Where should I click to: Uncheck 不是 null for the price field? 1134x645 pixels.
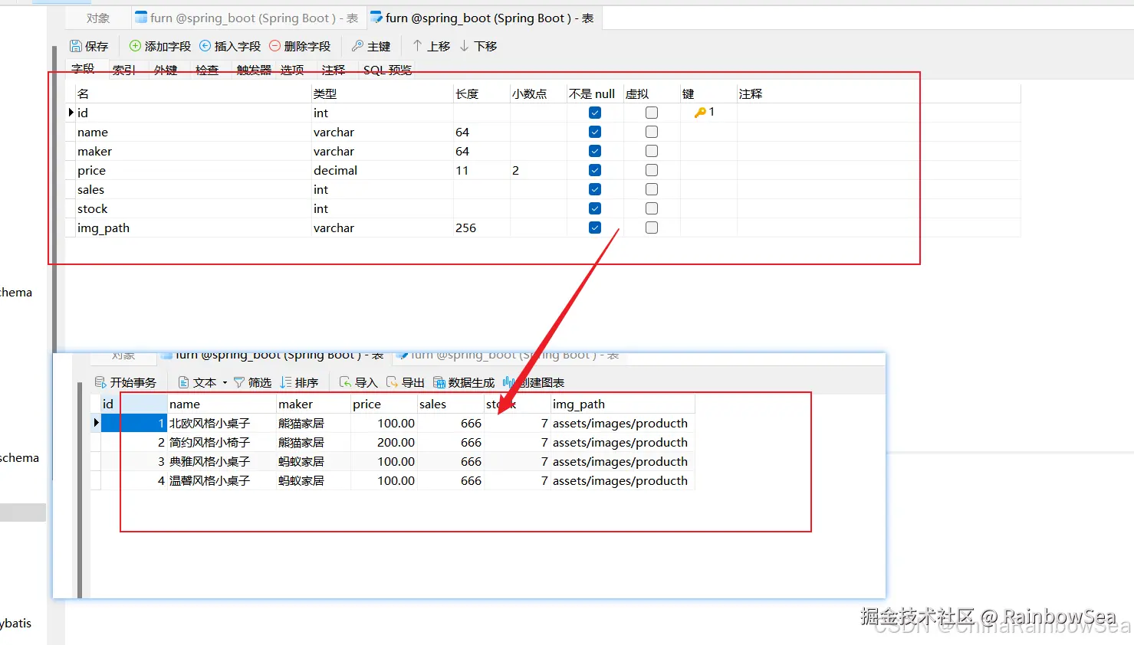pos(595,170)
